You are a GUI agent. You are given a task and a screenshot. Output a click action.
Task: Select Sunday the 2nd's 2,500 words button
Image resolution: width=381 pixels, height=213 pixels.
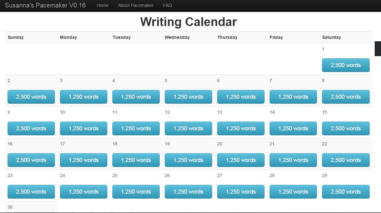point(31,97)
